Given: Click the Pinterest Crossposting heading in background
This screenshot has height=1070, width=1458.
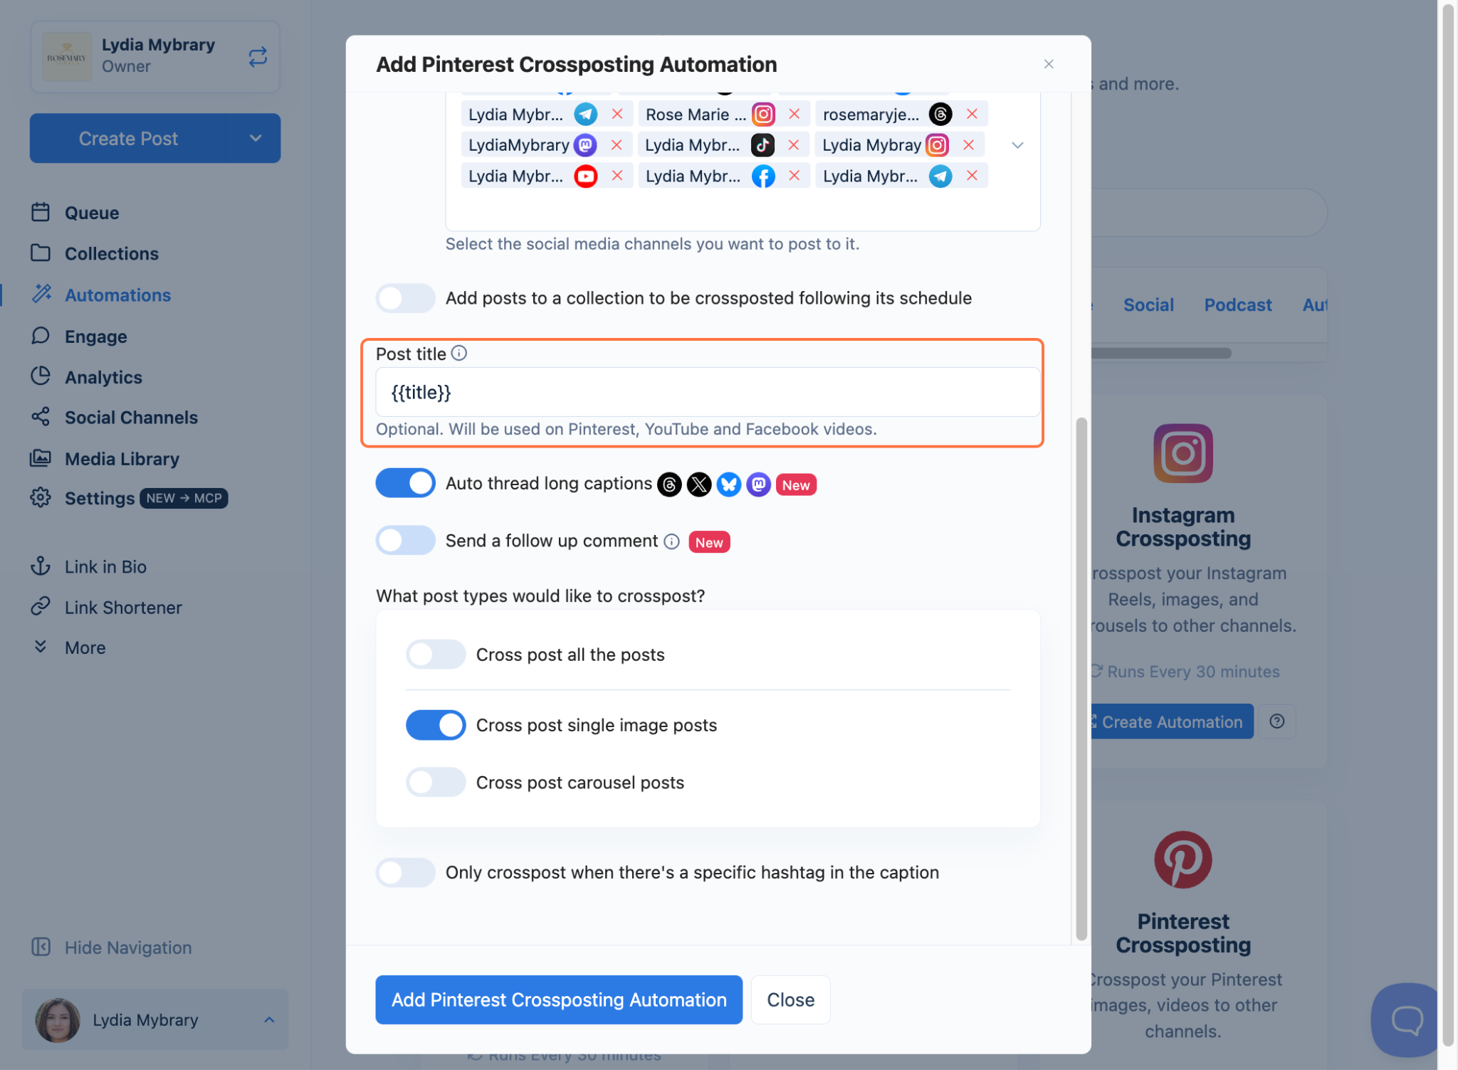Looking at the screenshot, I should 1182,933.
